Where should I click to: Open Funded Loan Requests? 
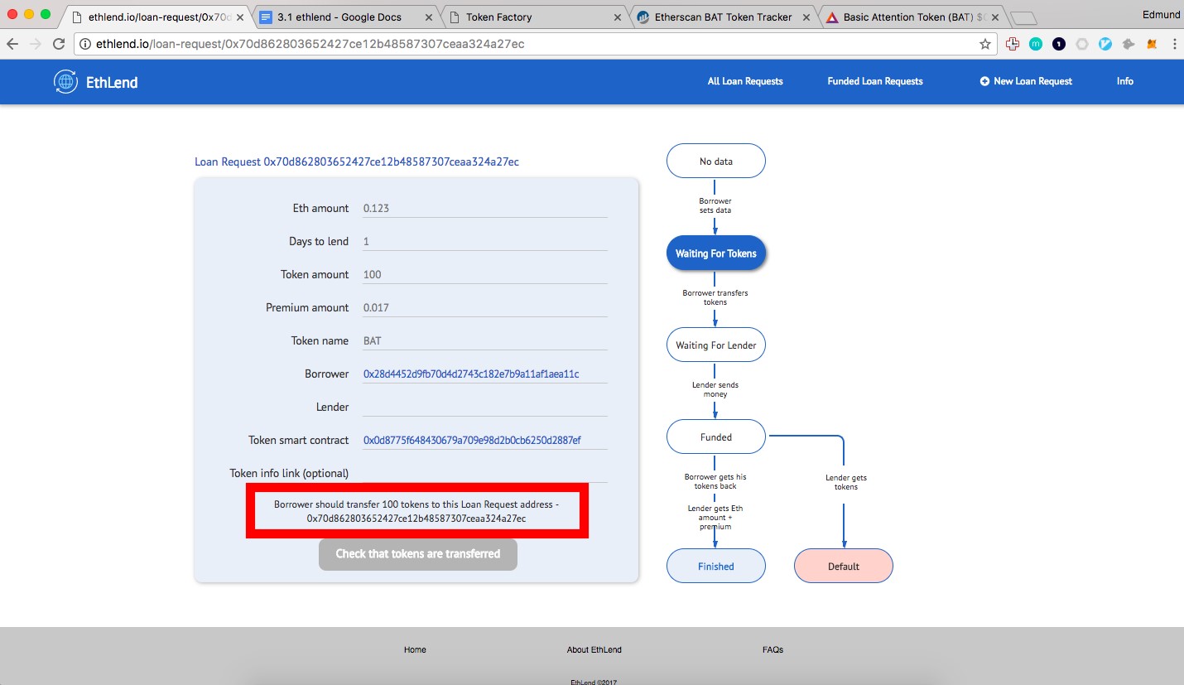click(x=875, y=81)
